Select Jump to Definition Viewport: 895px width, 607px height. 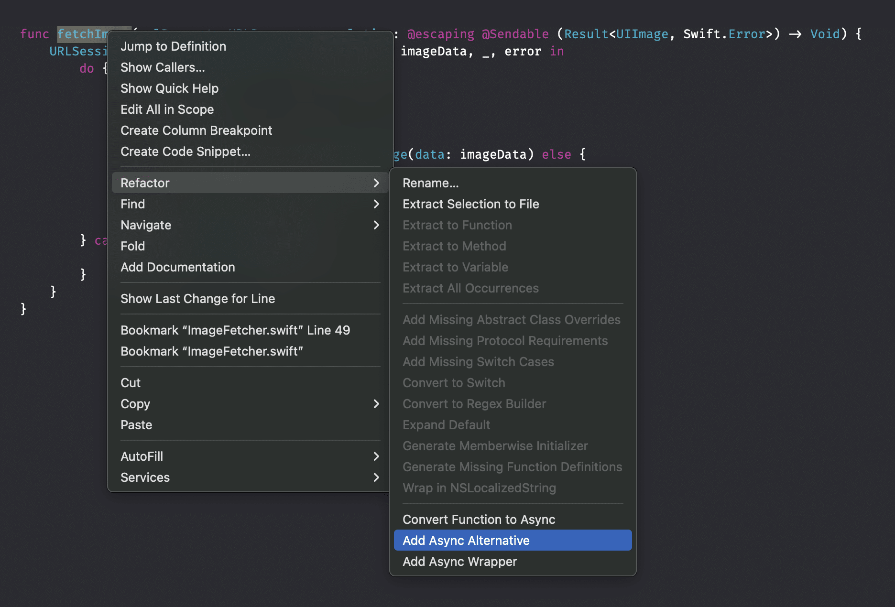[x=173, y=46]
